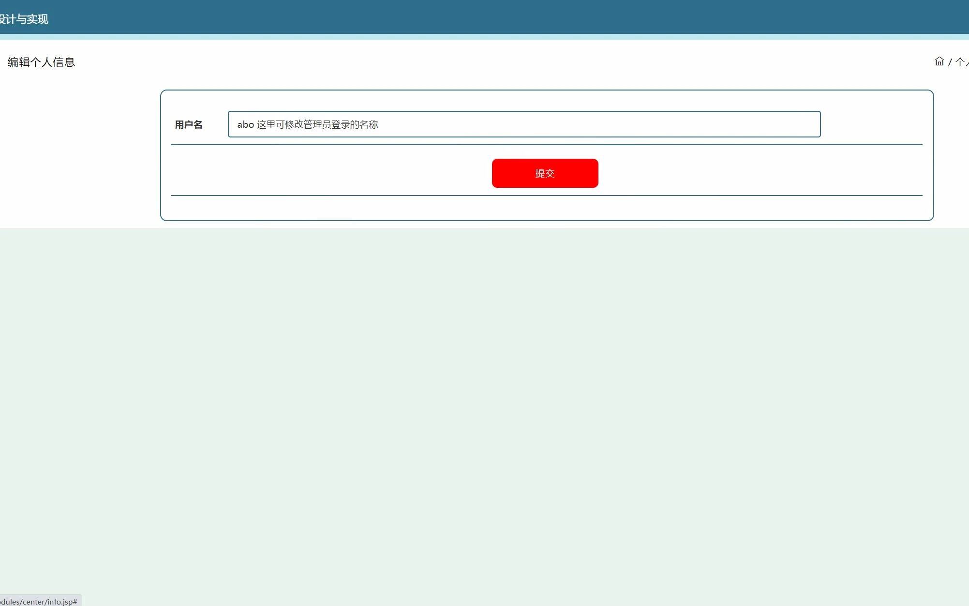Select the text abo in the input box
The width and height of the screenshot is (969, 606).
(x=245, y=124)
